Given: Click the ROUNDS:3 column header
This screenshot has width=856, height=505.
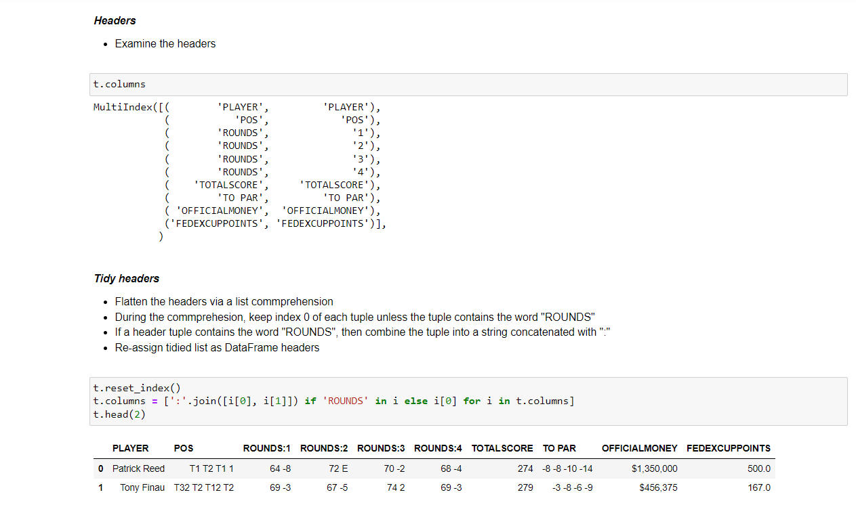Looking at the screenshot, I should [x=381, y=448].
